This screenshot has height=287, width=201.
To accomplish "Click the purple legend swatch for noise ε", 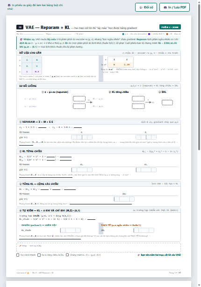I will point(149,34).
